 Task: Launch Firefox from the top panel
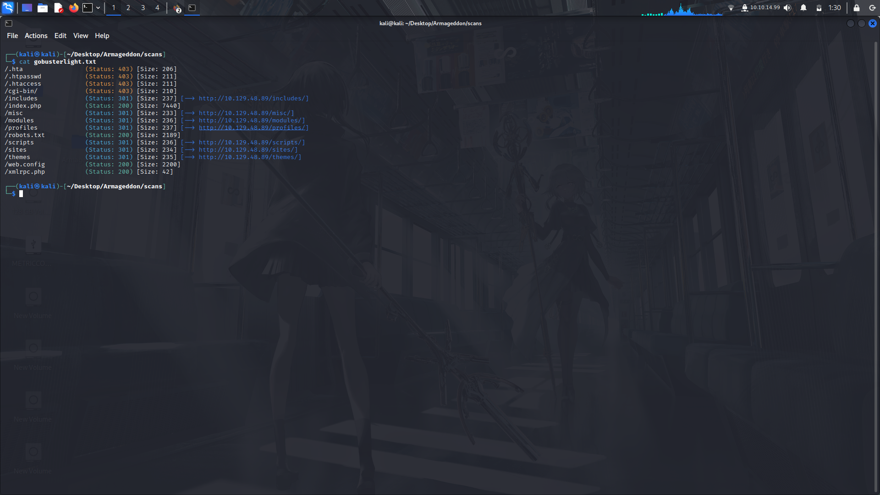[x=73, y=8]
